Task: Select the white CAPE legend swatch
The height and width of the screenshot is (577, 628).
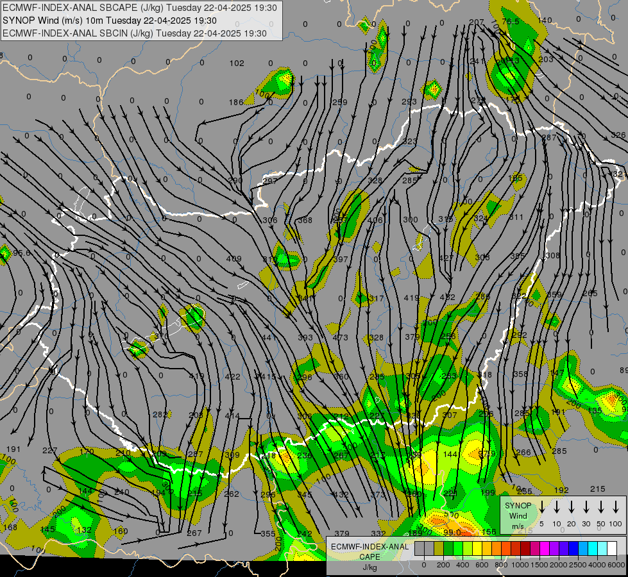Action: tap(611, 549)
